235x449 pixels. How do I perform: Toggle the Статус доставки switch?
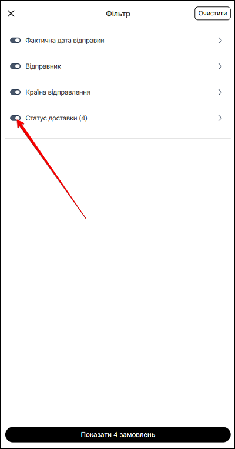(15, 118)
